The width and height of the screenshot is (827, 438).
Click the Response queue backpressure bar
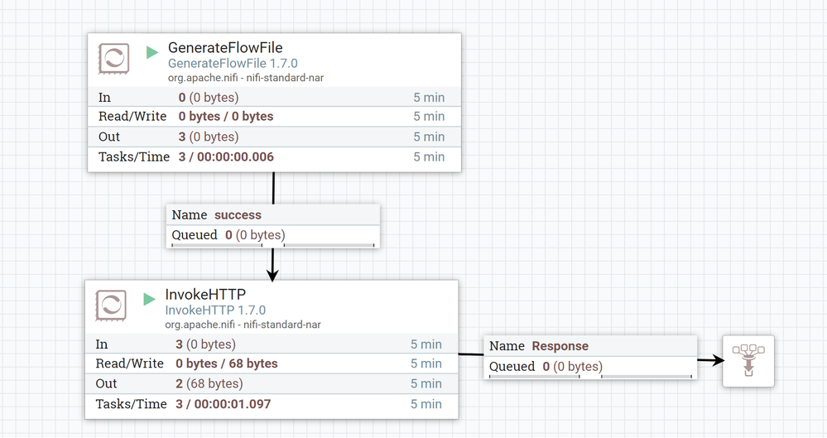tap(590, 377)
